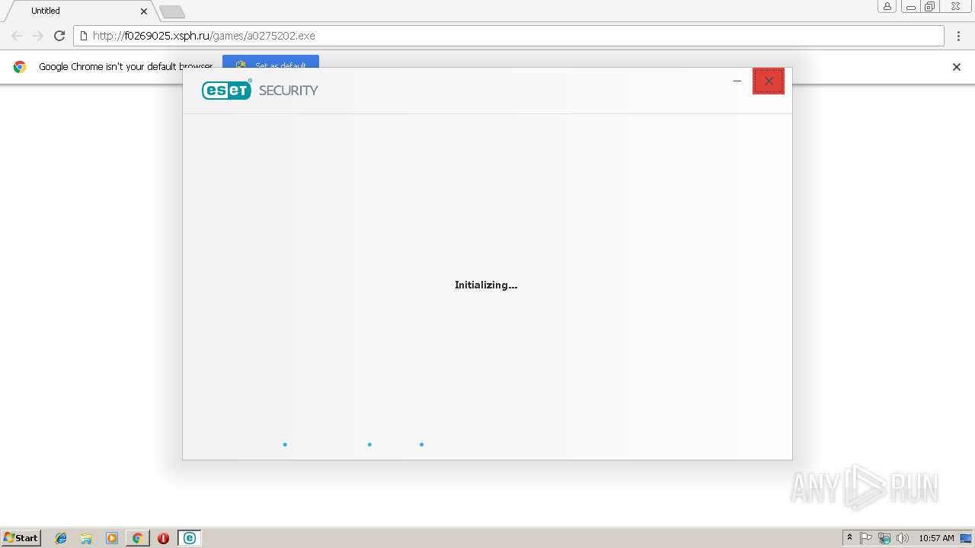The image size is (975, 548).
Task: Click the page info icon in address bar
Action: click(84, 36)
